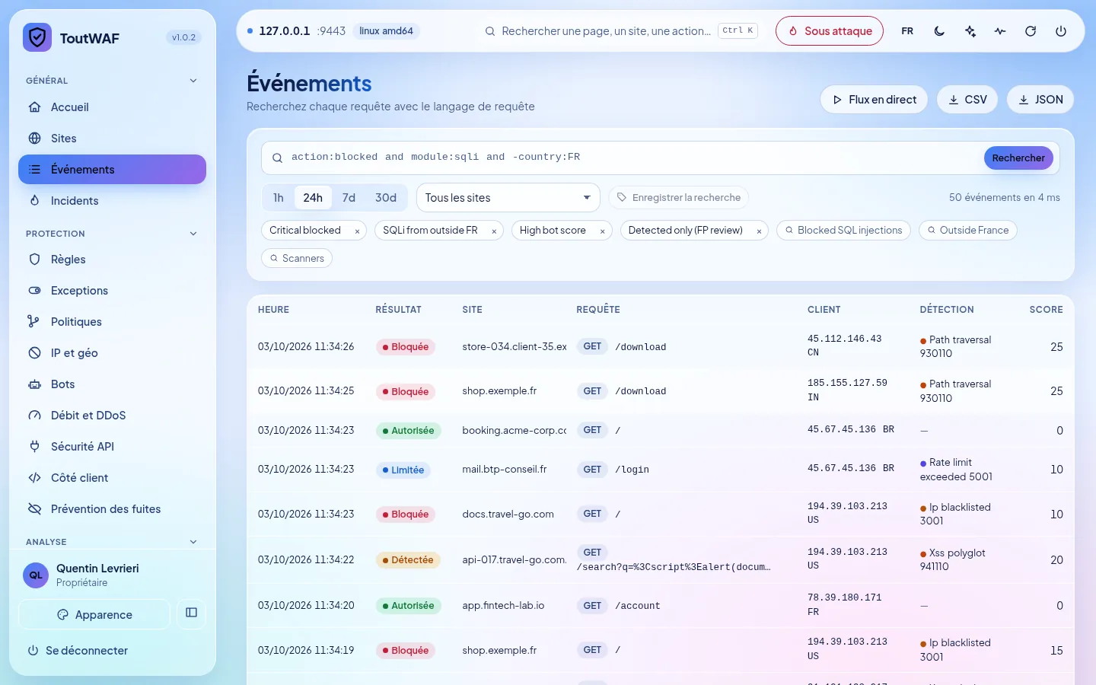Export events as JSON
The height and width of the screenshot is (685, 1096).
tap(1040, 100)
